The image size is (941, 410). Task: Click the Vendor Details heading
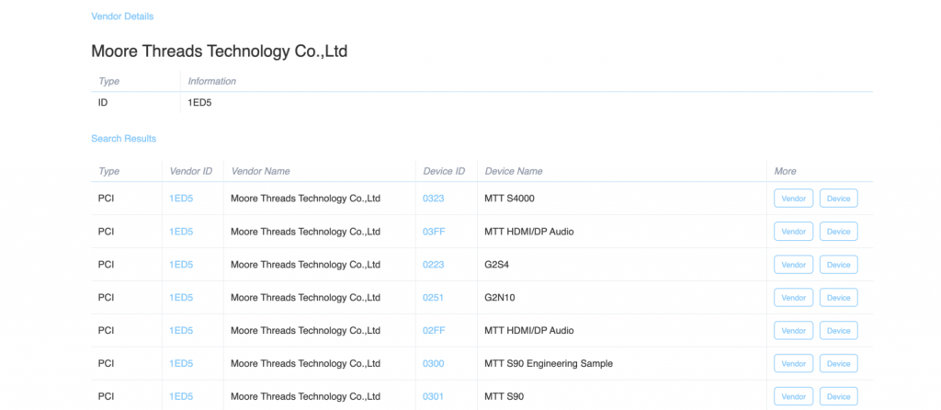[x=122, y=17]
